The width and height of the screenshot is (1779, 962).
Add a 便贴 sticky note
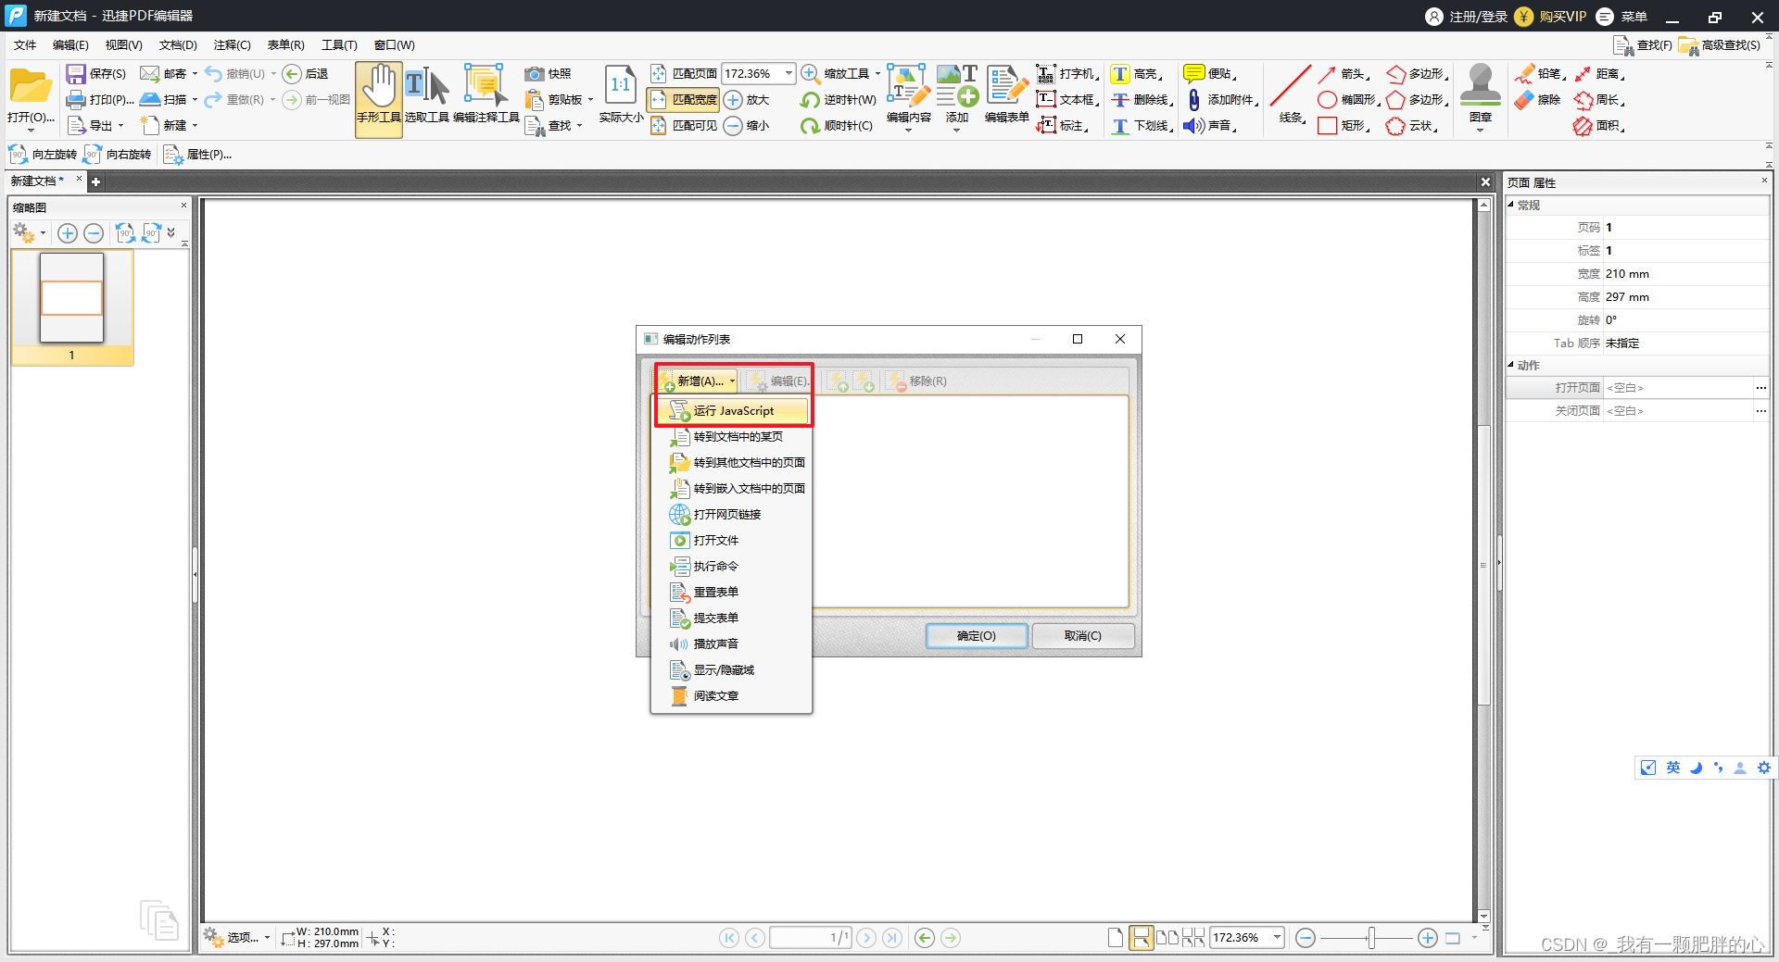click(1209, 73)
